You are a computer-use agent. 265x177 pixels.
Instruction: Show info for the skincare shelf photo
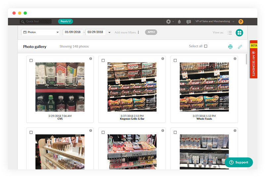(x=235, y=130)
